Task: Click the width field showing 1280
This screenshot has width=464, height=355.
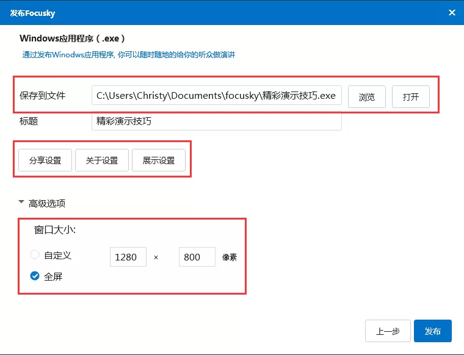Action: click(128, 257)
